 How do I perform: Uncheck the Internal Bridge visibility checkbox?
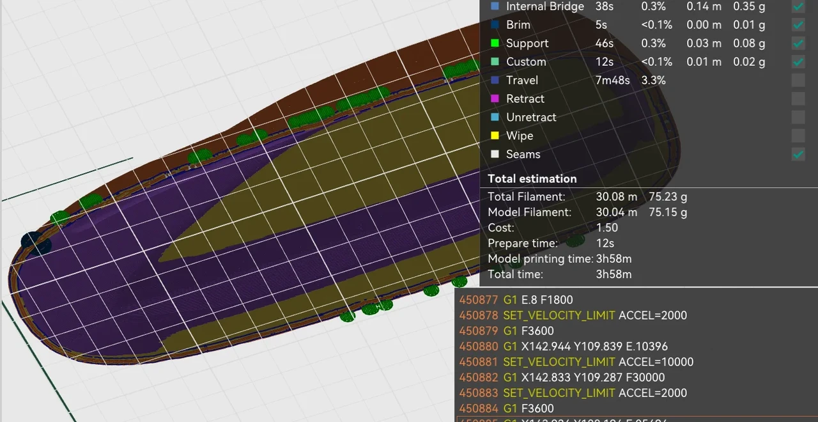798,7
